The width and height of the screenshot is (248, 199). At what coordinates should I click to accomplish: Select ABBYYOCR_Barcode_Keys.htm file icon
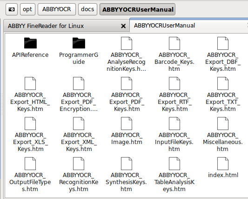coord(174,43)
